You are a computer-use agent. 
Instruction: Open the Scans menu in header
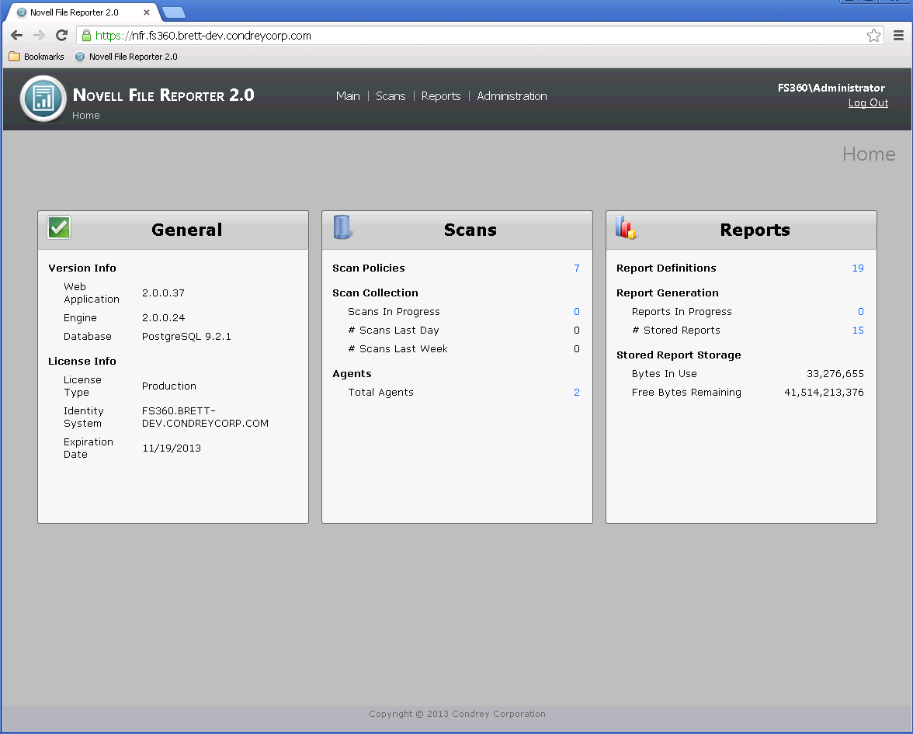tap(390, 96)
